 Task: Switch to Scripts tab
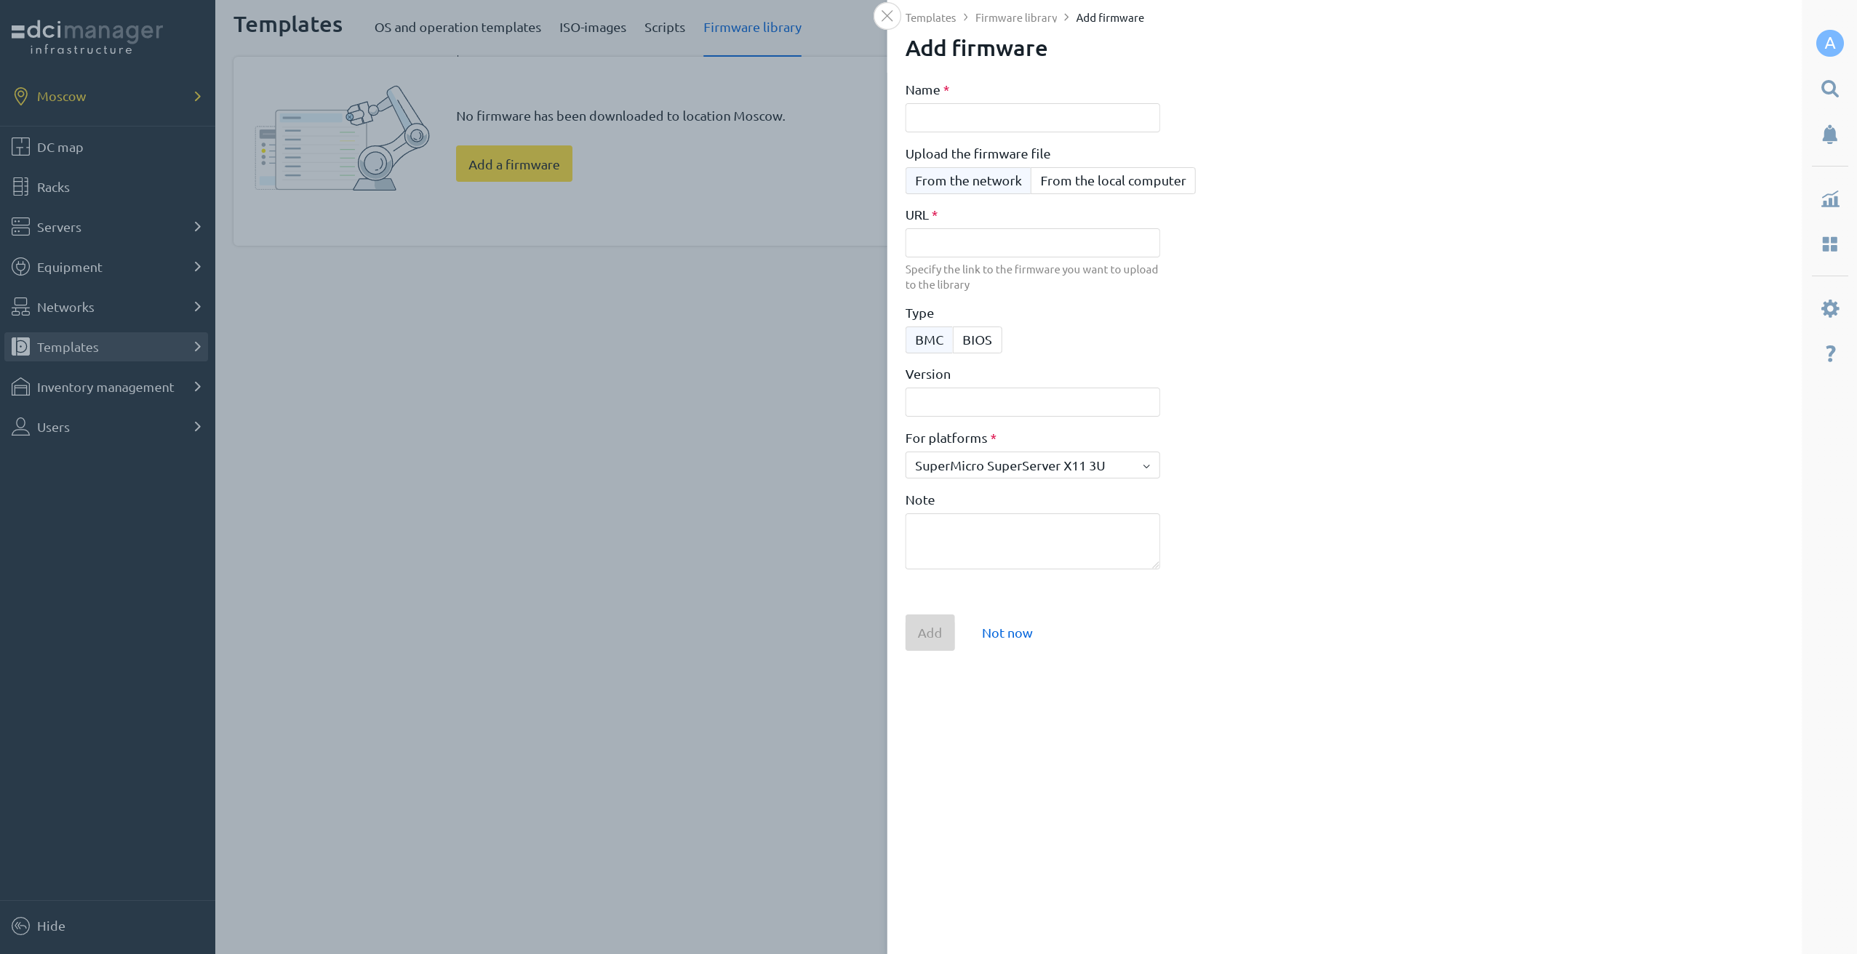point(664,28)
